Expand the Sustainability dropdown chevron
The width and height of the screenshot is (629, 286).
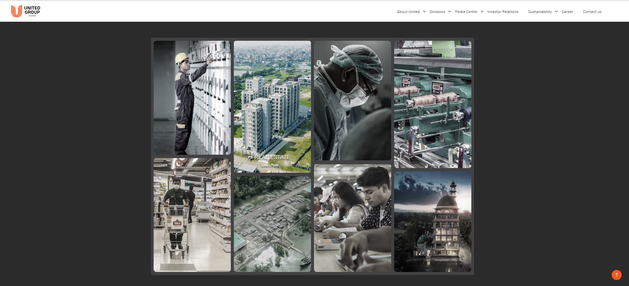(x=556, y=12)
